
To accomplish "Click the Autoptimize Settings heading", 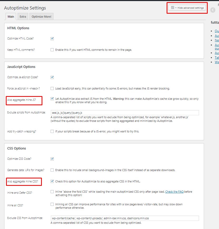I will point(25,8).
